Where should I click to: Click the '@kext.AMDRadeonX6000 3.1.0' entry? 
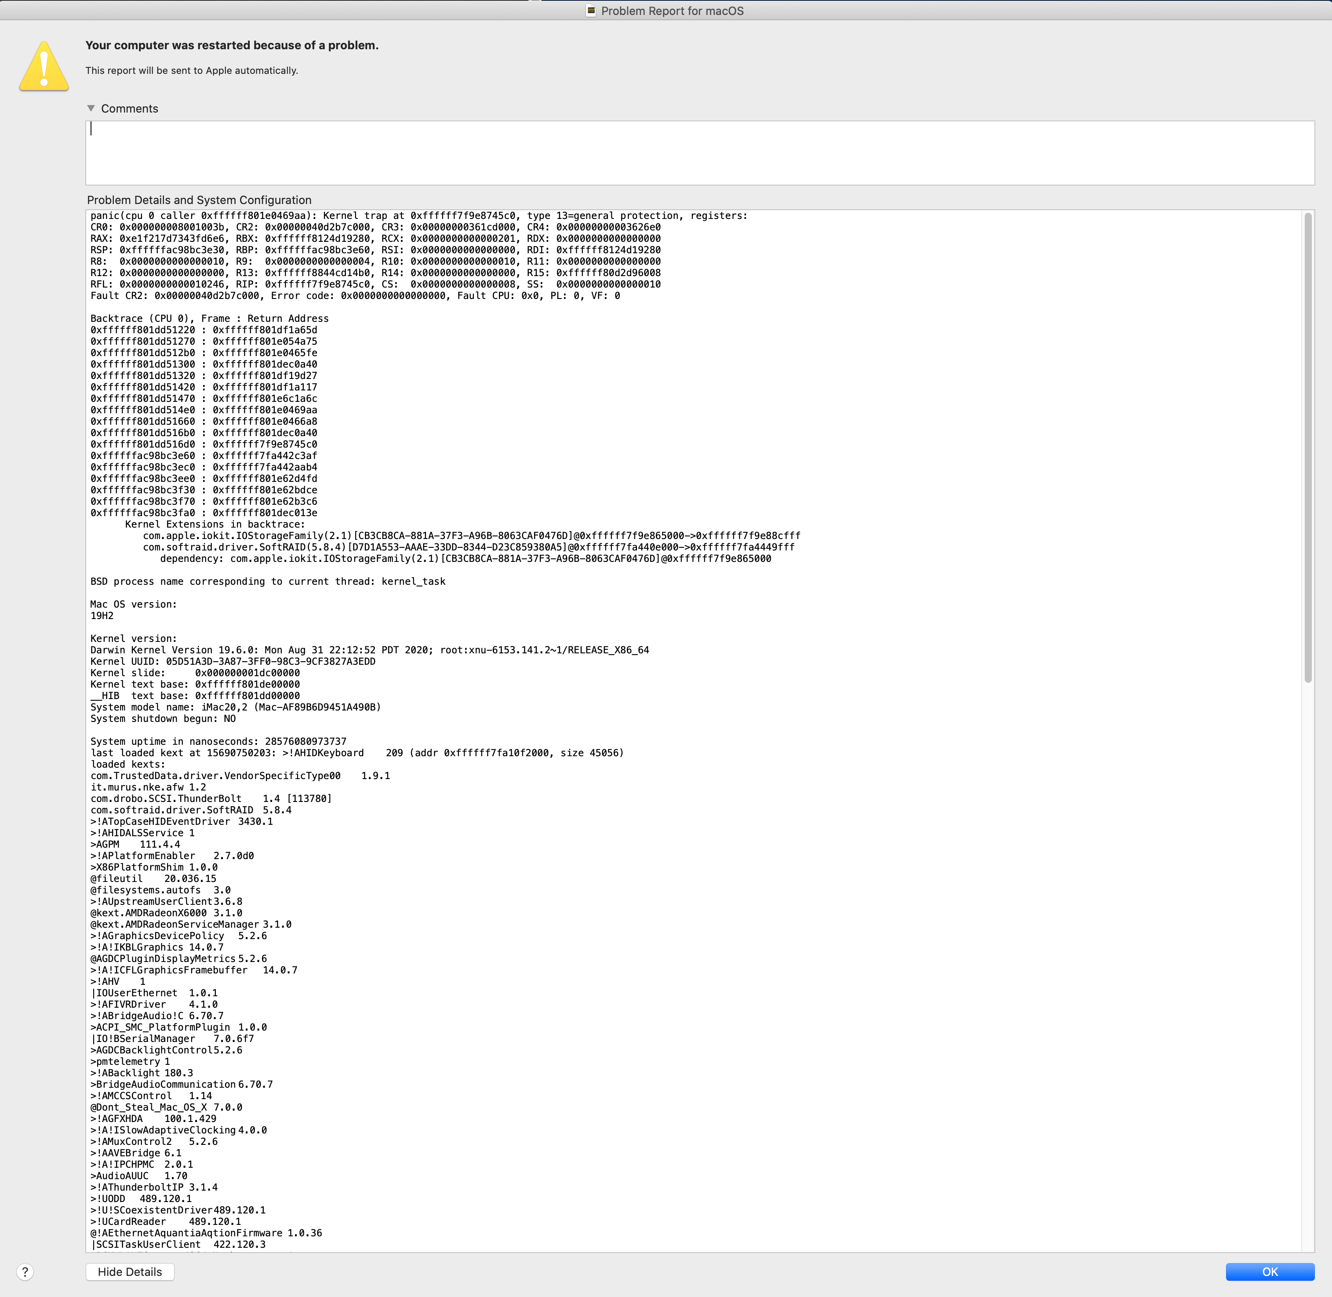coord(166,914)
